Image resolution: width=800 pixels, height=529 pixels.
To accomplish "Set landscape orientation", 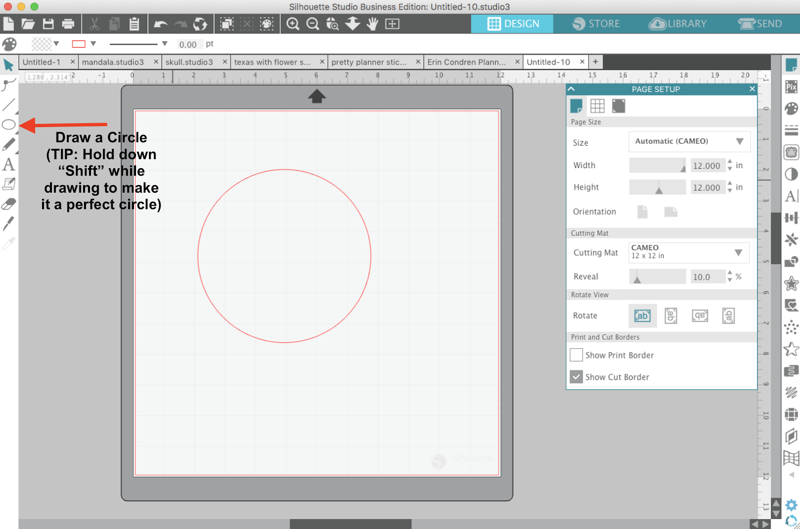I will [x=670, y=212].
